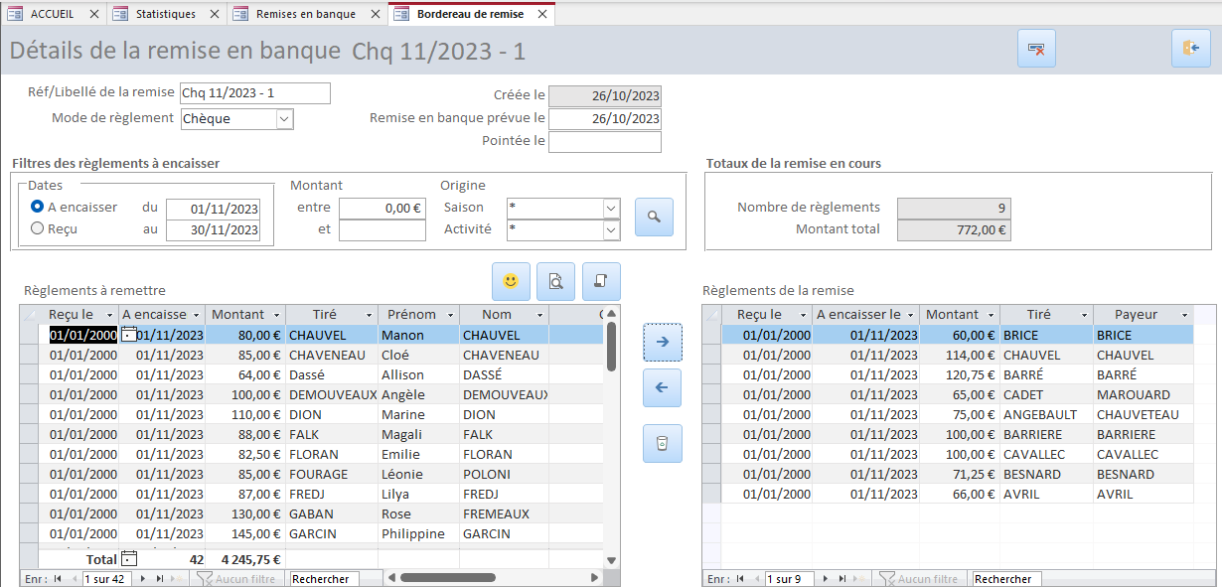Click the Montant entre field 0,00 €
Screen dimensions: 1222x587
(382, 209)
